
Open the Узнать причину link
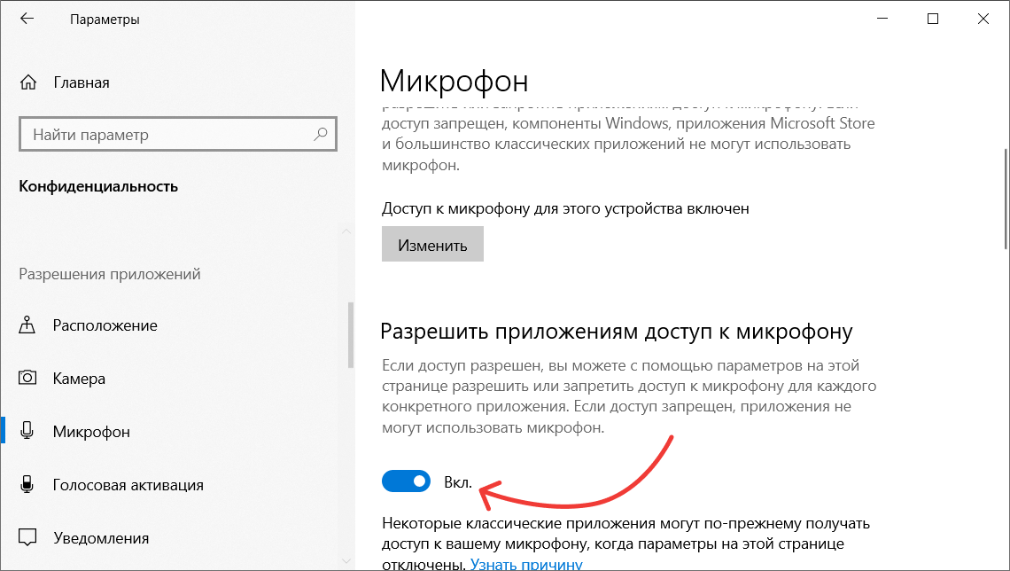(x=526, y=564)
